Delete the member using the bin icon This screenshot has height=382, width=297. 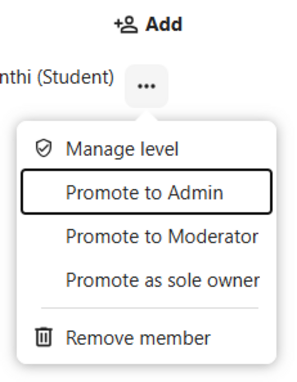tap(43, 337)
